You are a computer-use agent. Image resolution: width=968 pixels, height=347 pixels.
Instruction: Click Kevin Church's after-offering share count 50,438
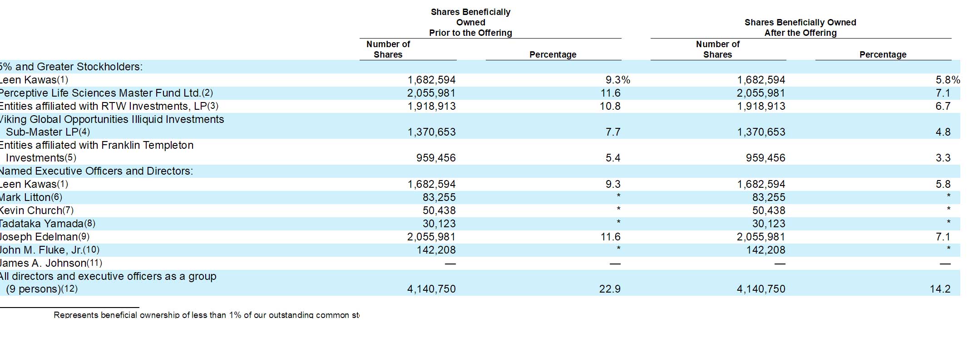[x=769, y=210]
